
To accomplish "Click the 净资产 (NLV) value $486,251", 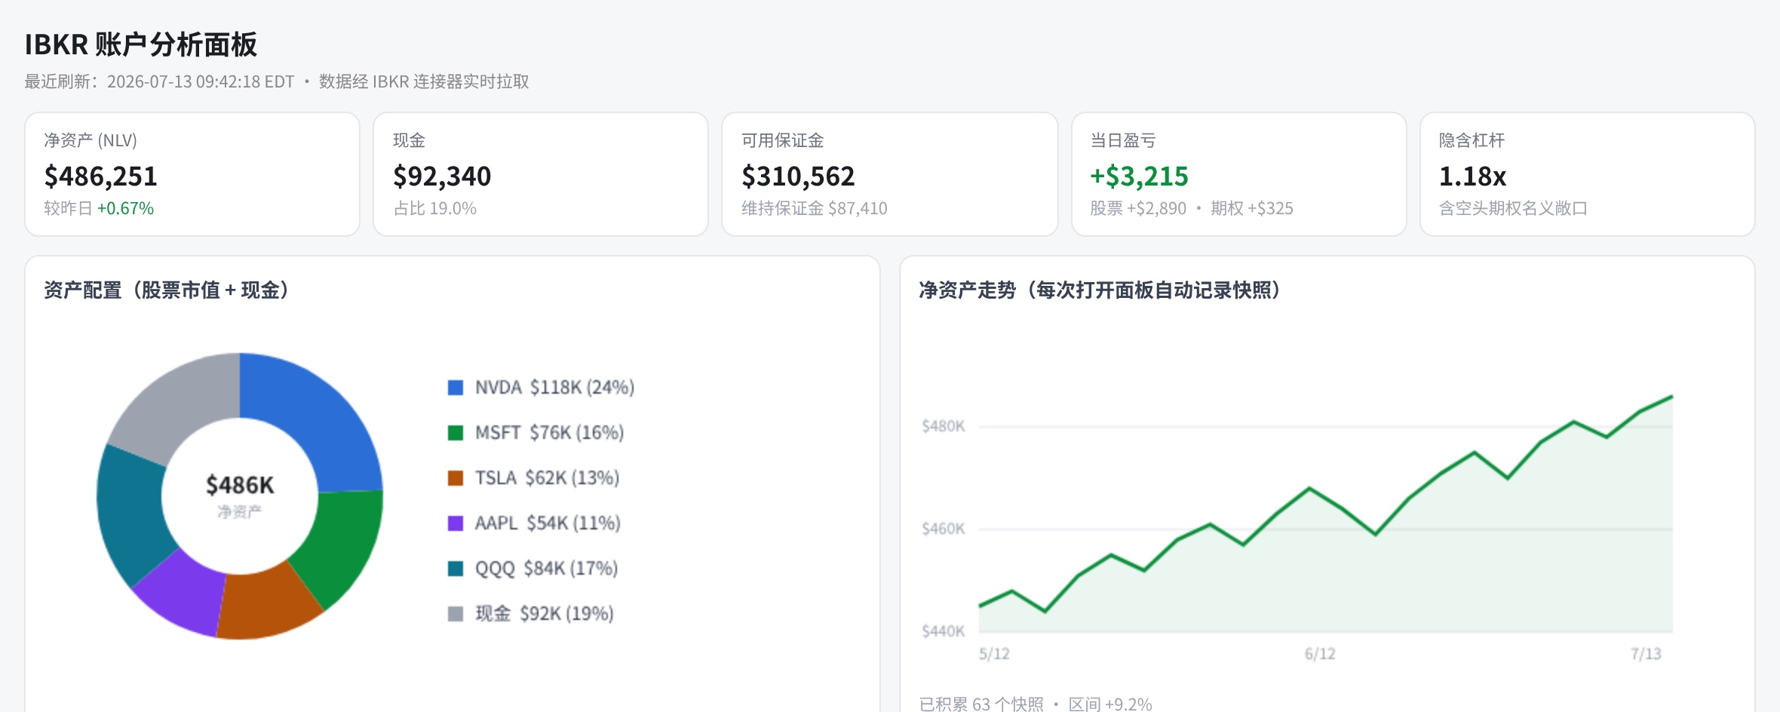I will [x=101, y=176].
